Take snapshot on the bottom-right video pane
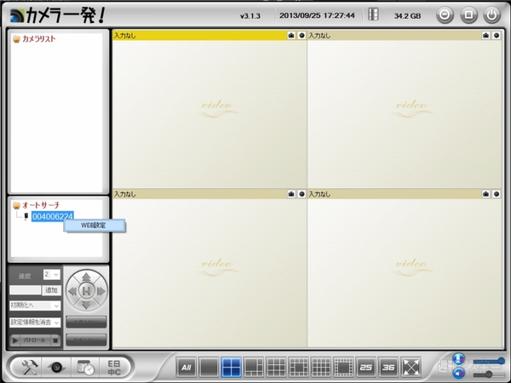 (485, 194)
